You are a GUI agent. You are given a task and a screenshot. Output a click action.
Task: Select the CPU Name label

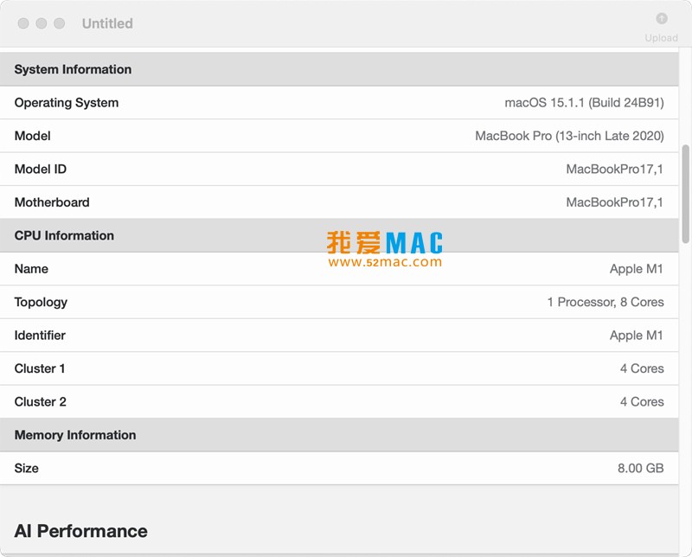click(x=31, y=269)
